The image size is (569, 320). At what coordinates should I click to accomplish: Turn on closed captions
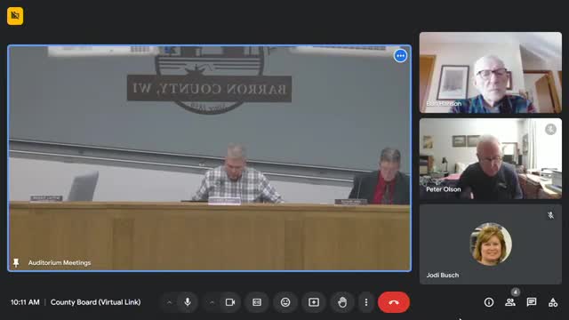click(257, 302)
